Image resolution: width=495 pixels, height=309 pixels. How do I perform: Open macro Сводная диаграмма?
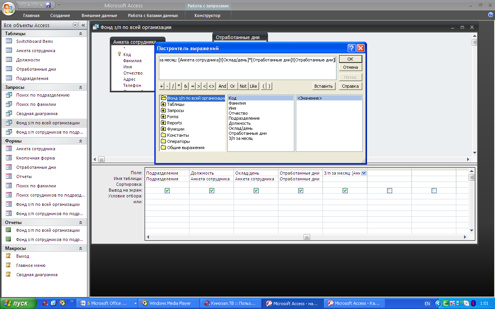37,275
